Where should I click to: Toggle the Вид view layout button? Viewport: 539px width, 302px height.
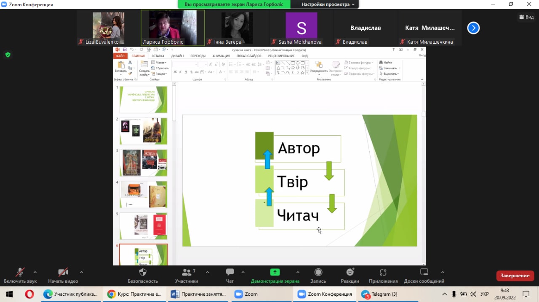pyautogui.click(x=526, y=17)
